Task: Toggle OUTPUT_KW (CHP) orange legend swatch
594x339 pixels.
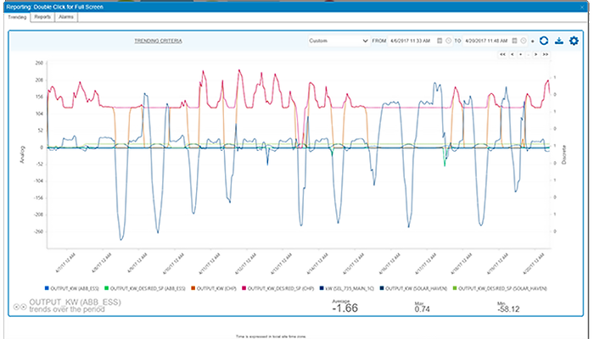Action: [x=193, y=288]
